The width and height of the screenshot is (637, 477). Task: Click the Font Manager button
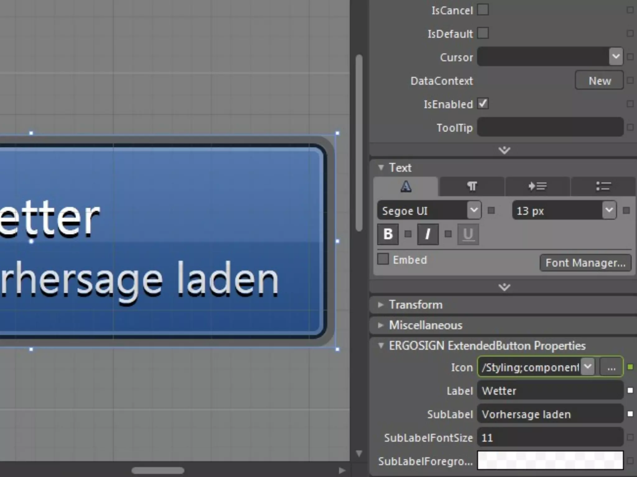click(x=585, y=263)
